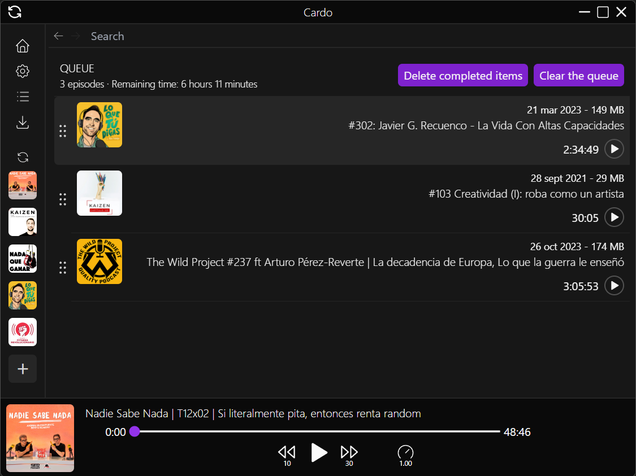Grab drag handle of Wild Project #237
Image resolution: width=636 pixels, height=476 pixels.
point(63,268)
